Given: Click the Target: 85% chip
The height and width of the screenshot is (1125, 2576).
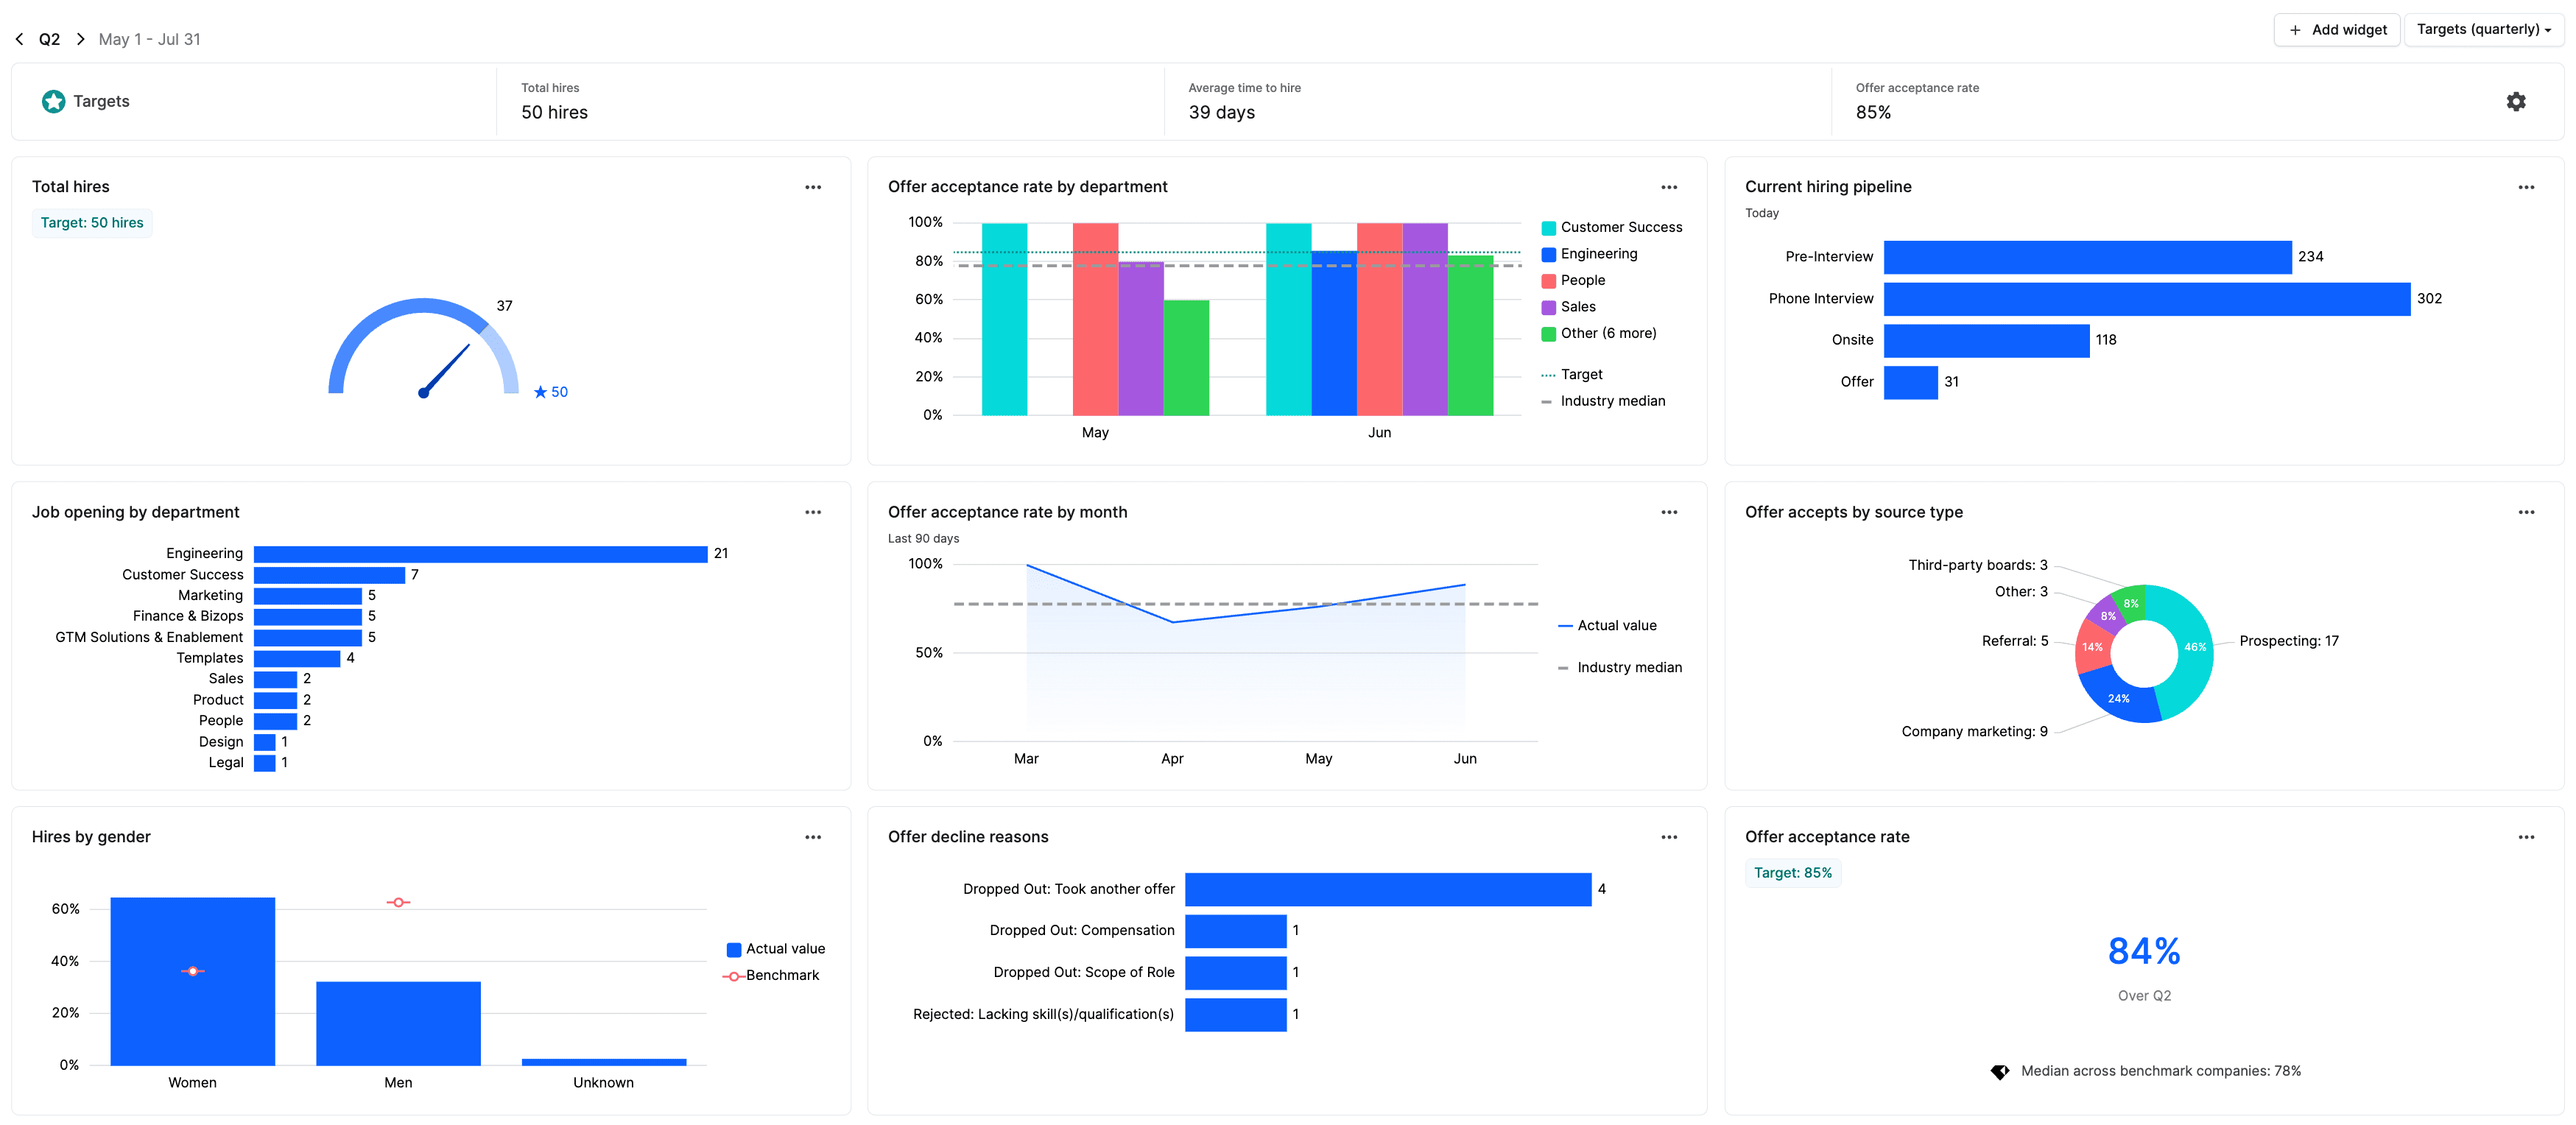Looking at the screenshot, I should tap(1793, 872).
